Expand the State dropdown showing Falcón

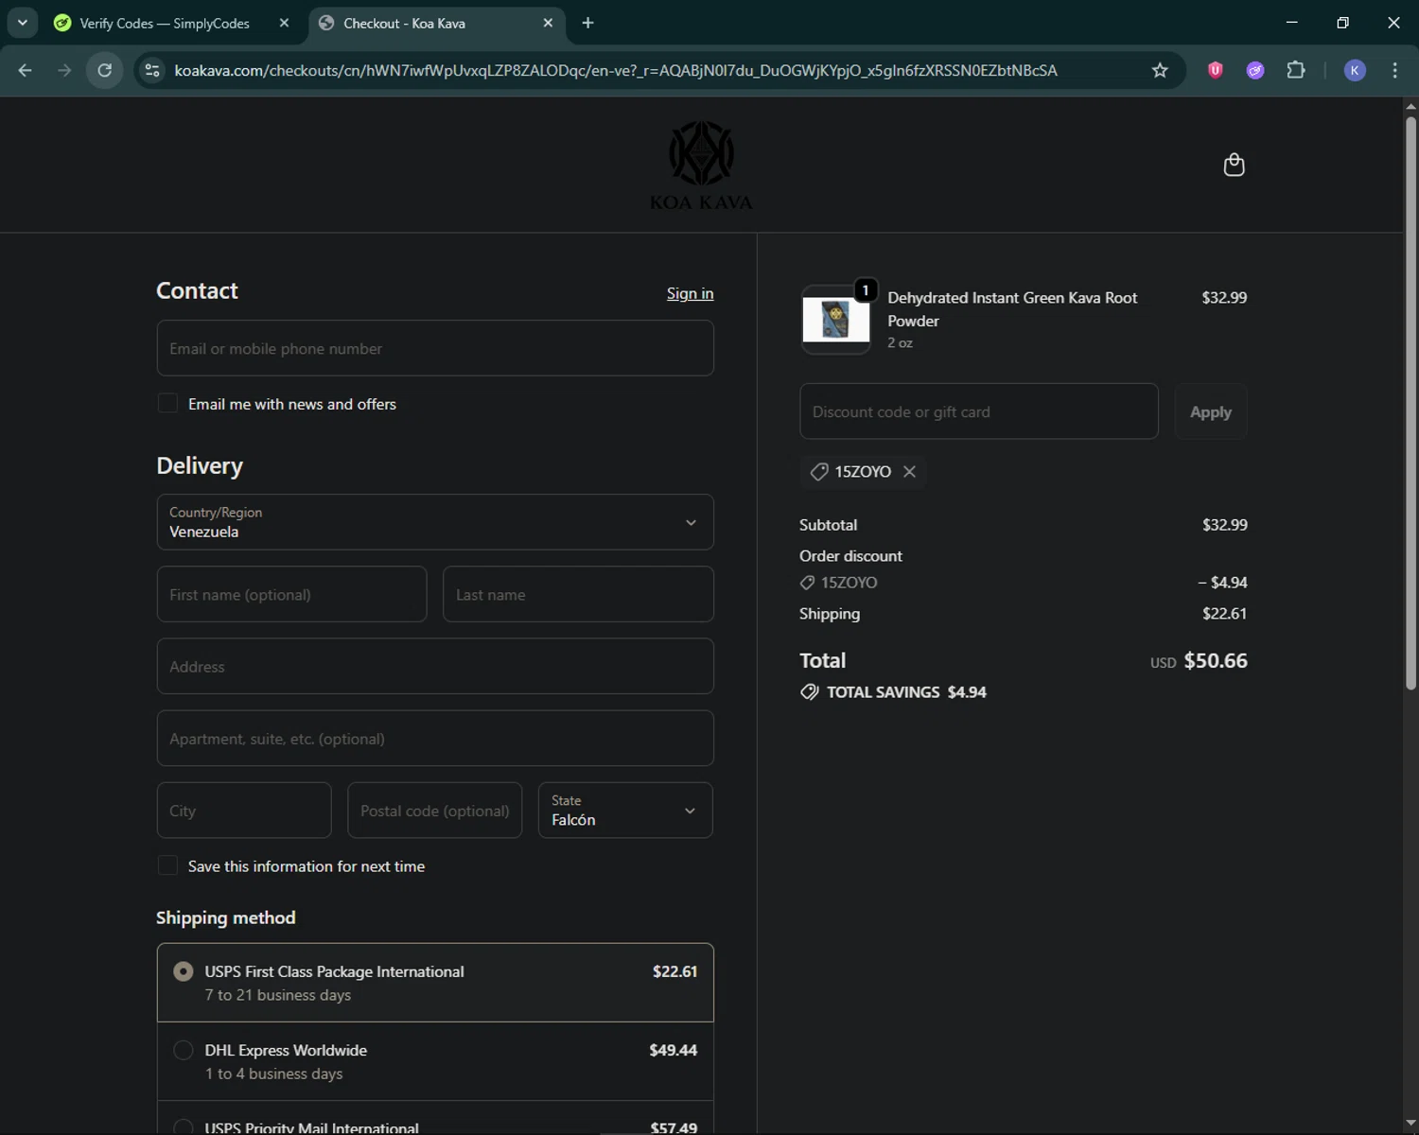624,811
